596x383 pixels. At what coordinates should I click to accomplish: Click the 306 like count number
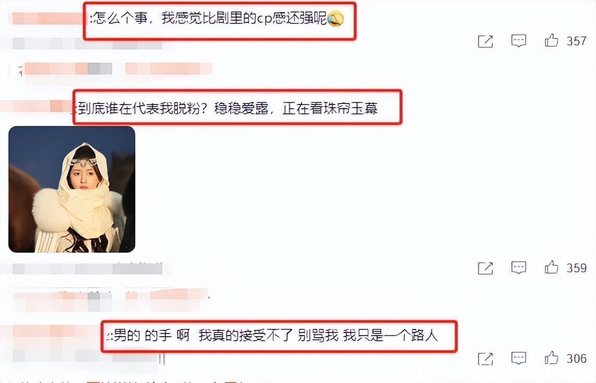576,359
